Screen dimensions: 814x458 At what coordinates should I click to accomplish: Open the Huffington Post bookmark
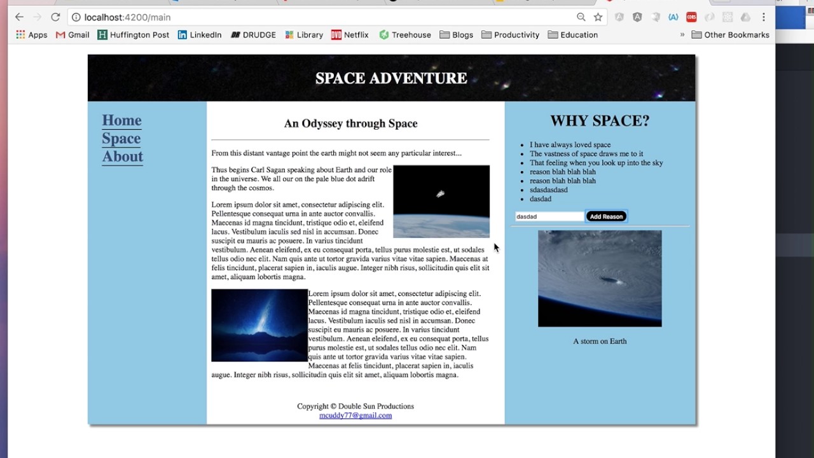tap(134, 35)
